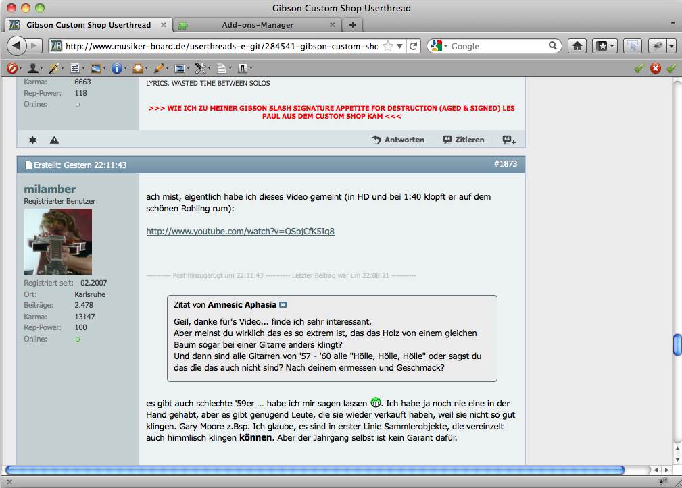Click Zitieren to quote the post
682x488 pixels.
point(463,140)
